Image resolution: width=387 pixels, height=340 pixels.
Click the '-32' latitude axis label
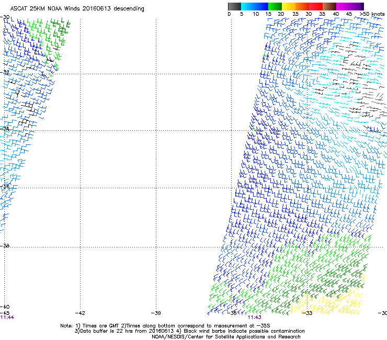pyautogui.click(x=5, y=72)
